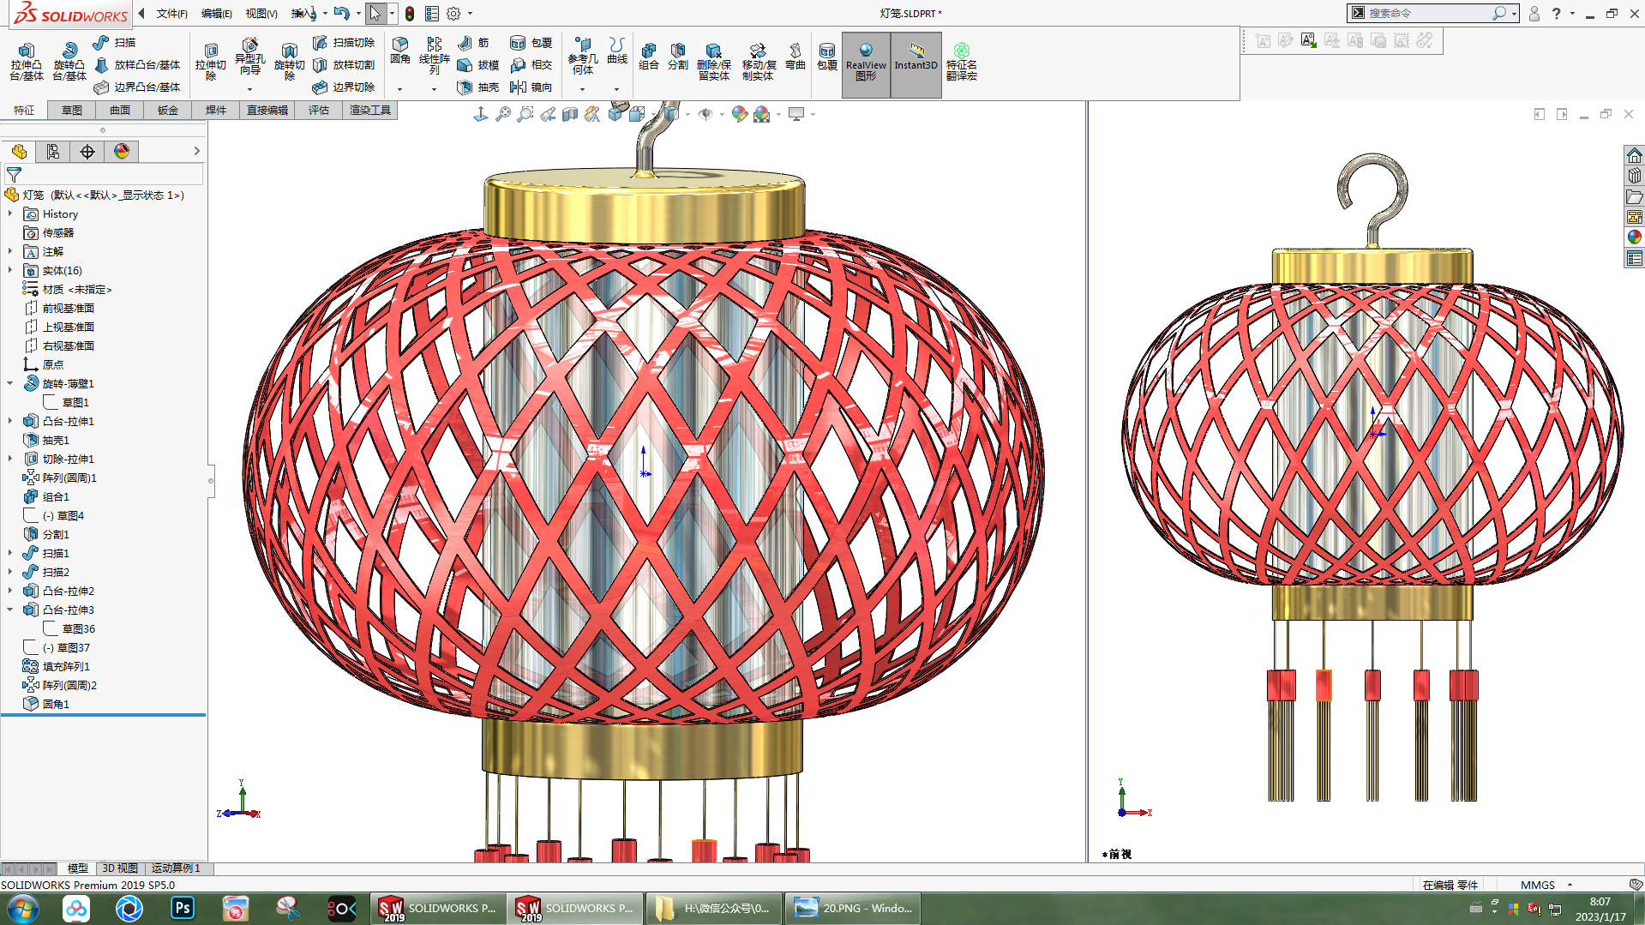Expand the 扫描1 feature
This screenshot has width=1645, height=925.
coord(10,553)
